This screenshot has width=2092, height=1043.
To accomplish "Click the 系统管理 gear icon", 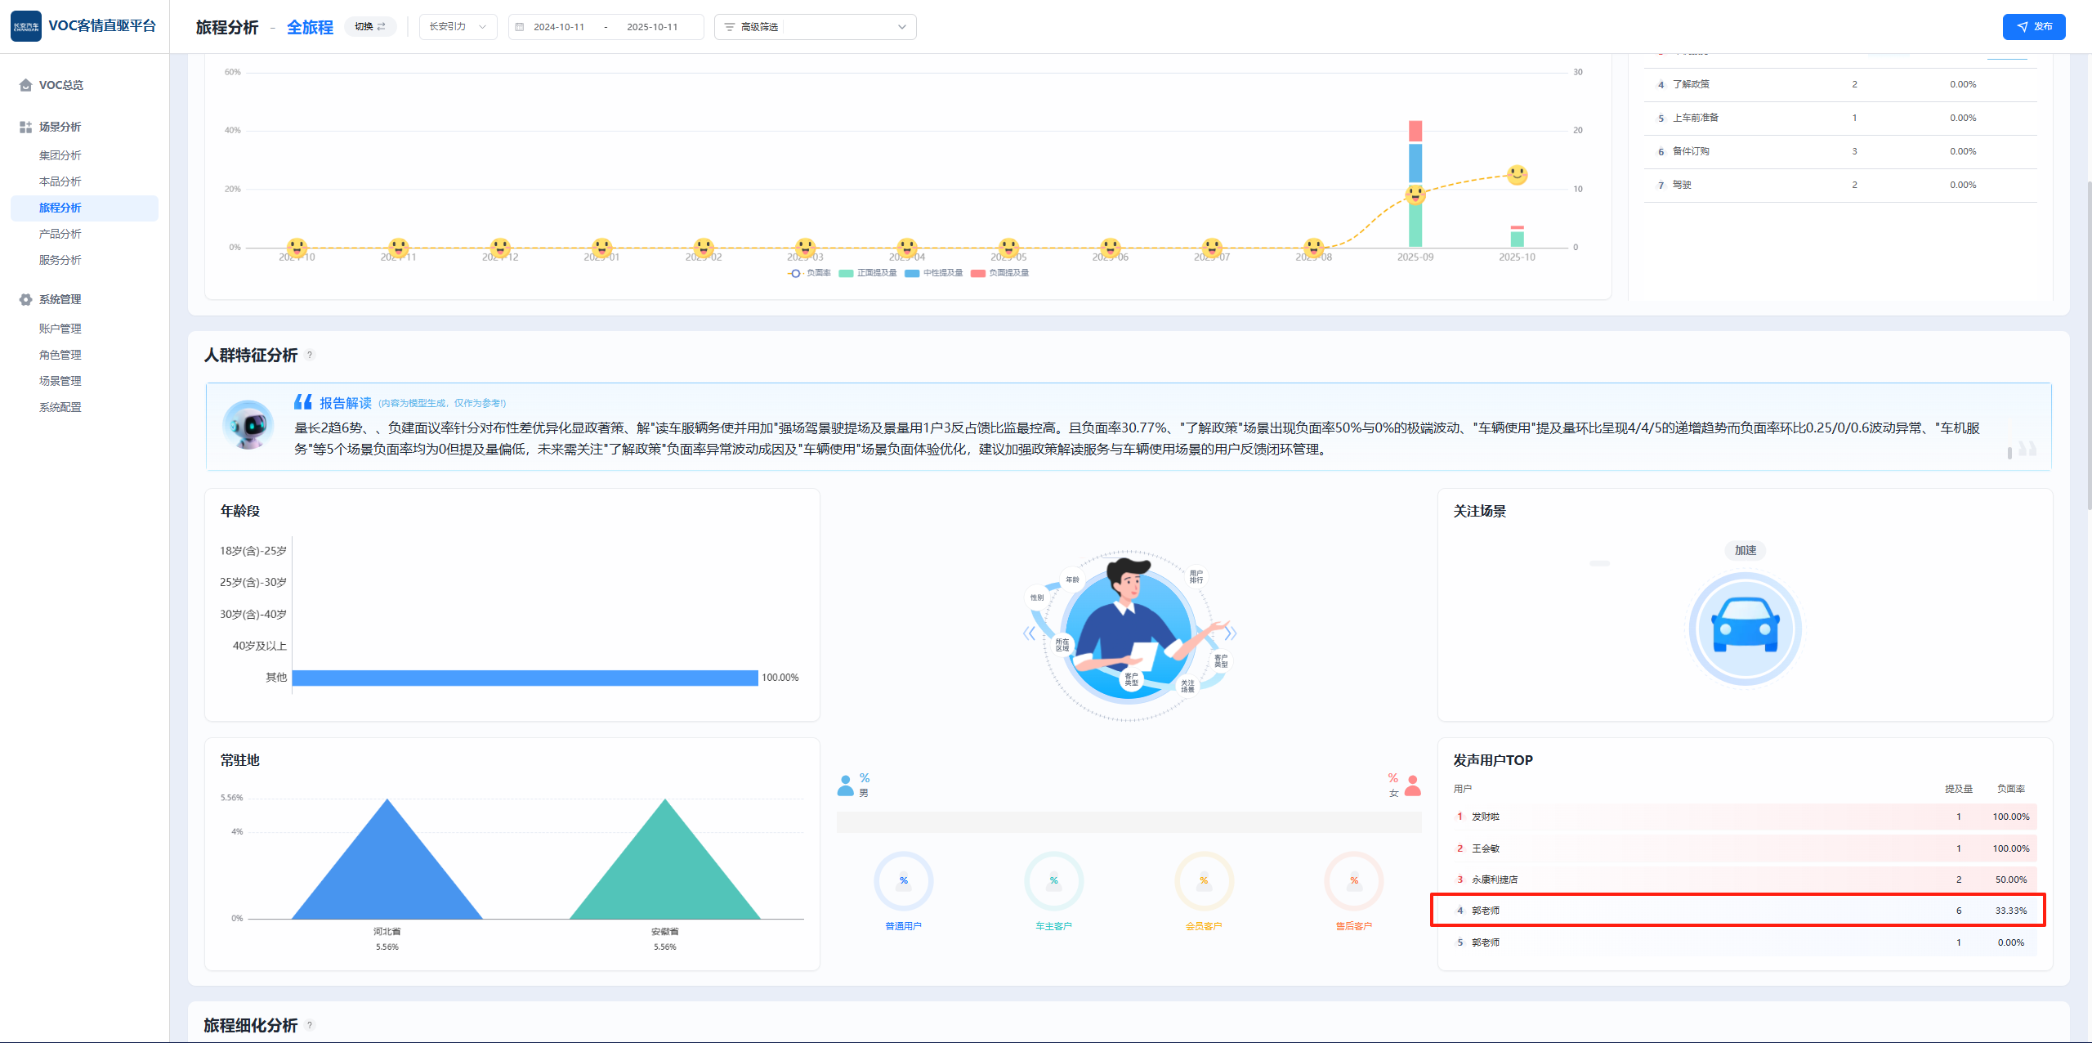I will pos(25,300).
